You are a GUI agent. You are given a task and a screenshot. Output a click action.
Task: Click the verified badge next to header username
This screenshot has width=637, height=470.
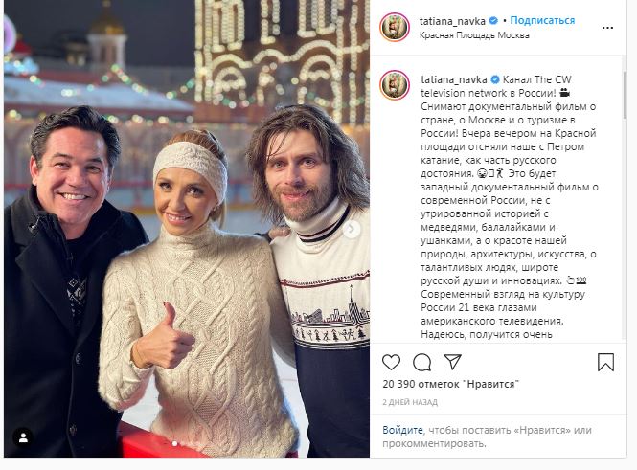point(493,21)
